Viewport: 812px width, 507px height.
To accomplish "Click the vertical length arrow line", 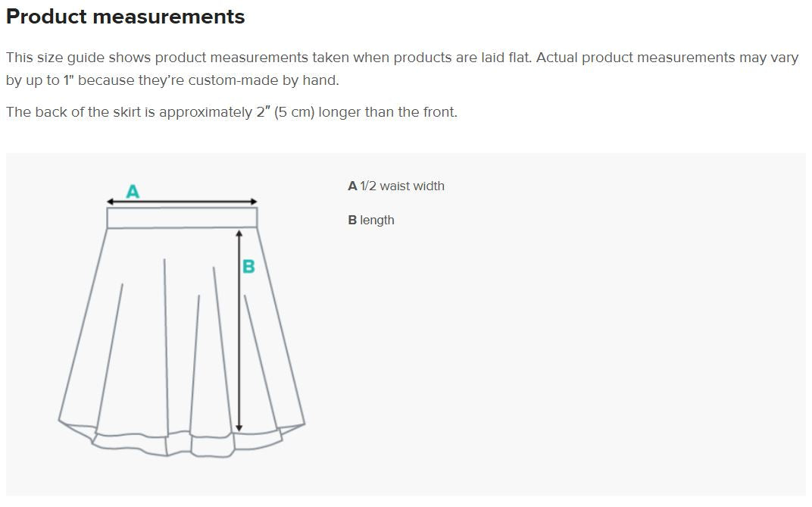I will click(x=239, y=330).
